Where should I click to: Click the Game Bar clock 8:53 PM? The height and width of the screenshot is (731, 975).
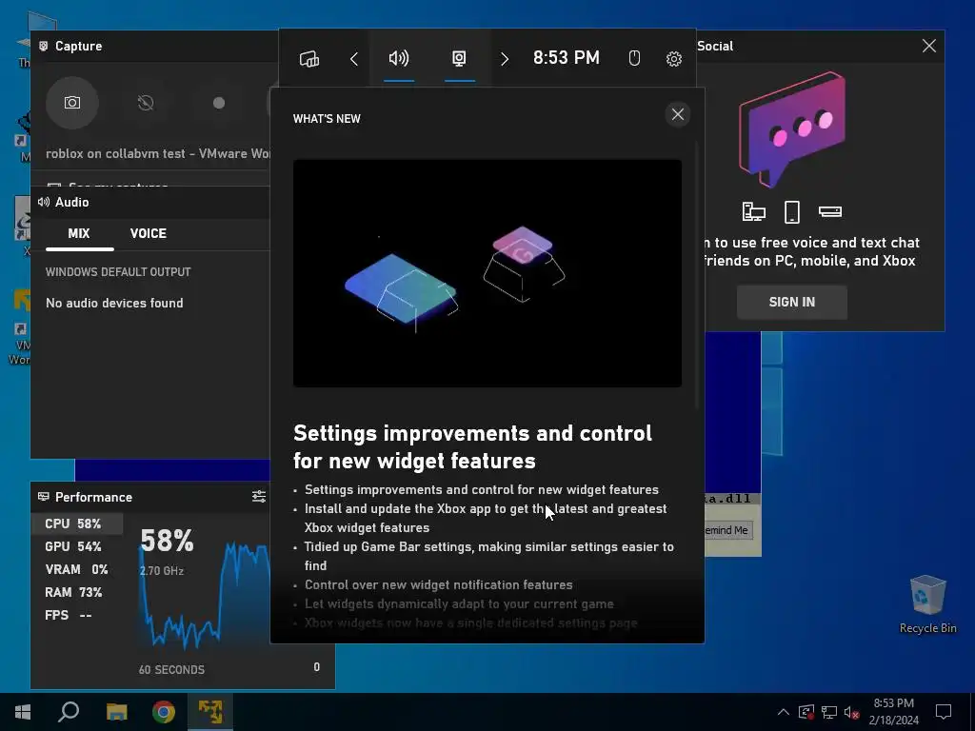[x=567, y=58]
